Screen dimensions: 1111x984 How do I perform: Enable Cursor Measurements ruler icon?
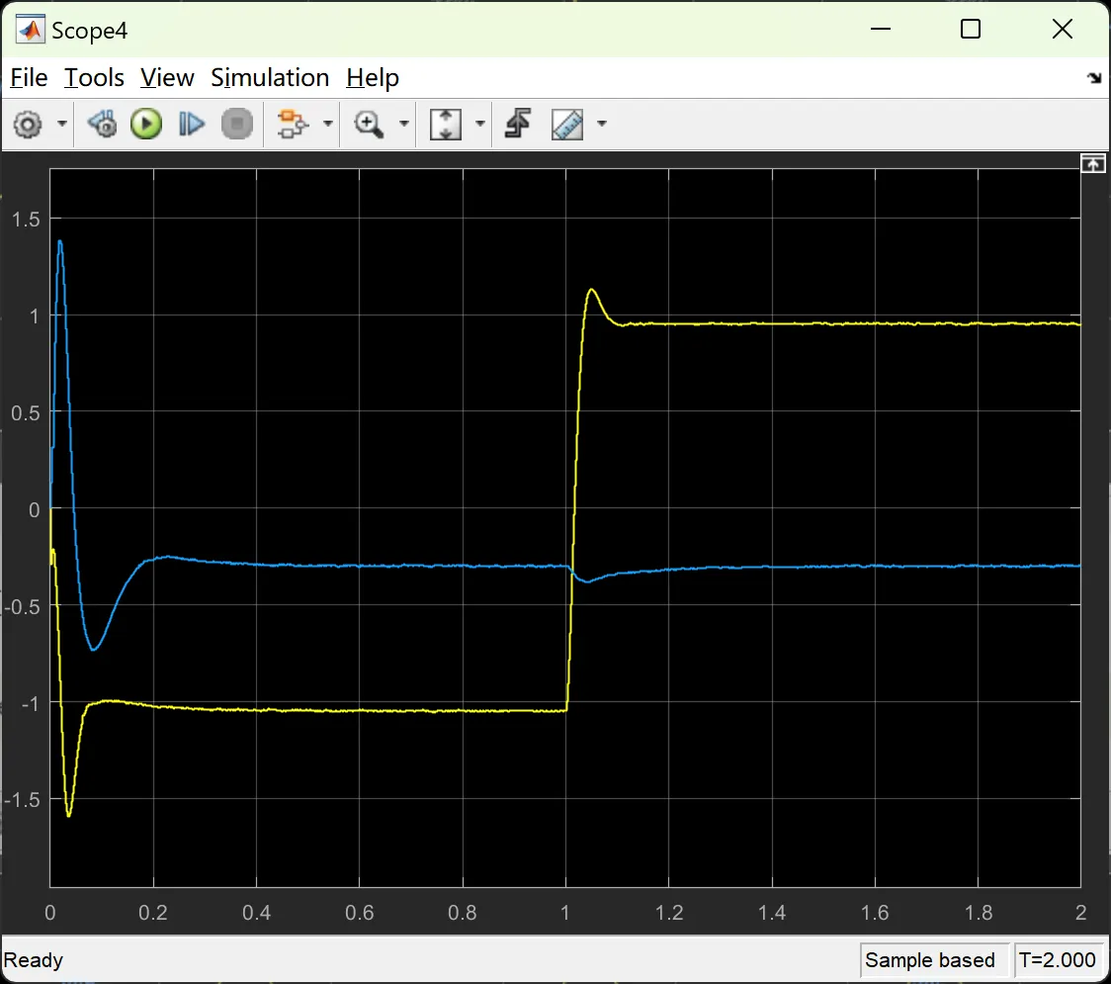(x=567, y=124)
